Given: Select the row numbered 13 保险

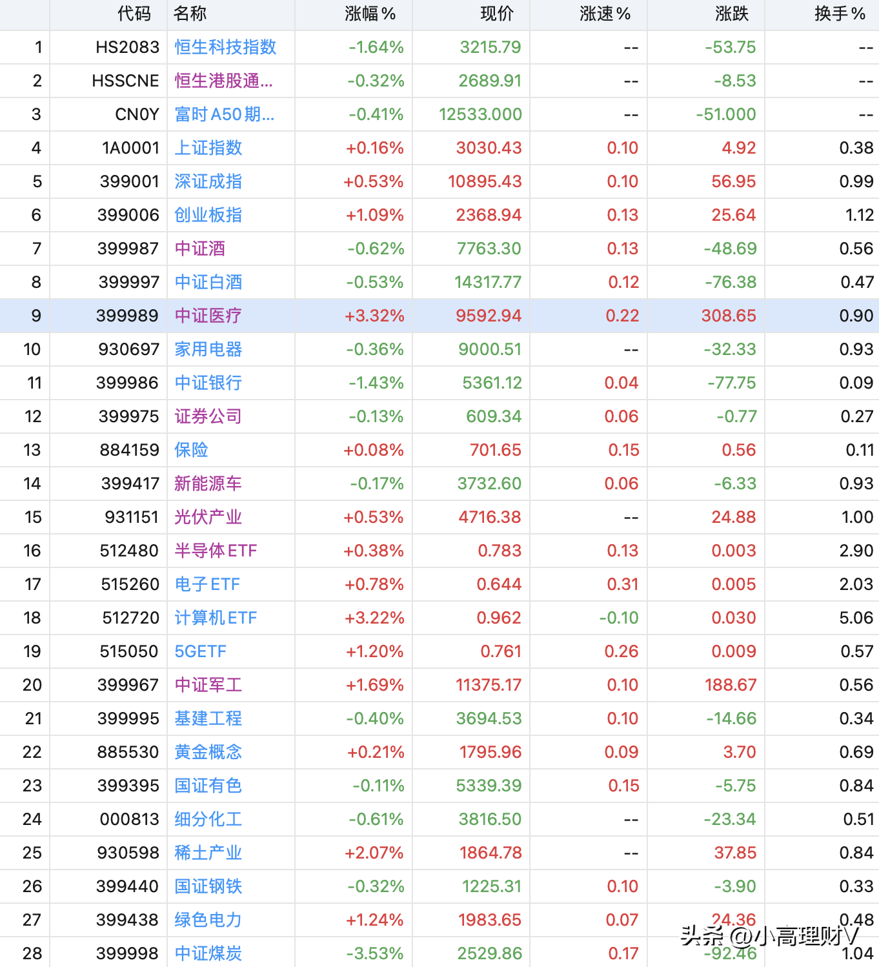Looking at the screenshot, I should point(439,450).
